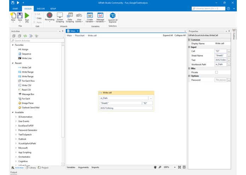Expand the Password Generator category
The height and width of the screenshot is (175, 246).
pyautogui.click(x=16, y=130)
